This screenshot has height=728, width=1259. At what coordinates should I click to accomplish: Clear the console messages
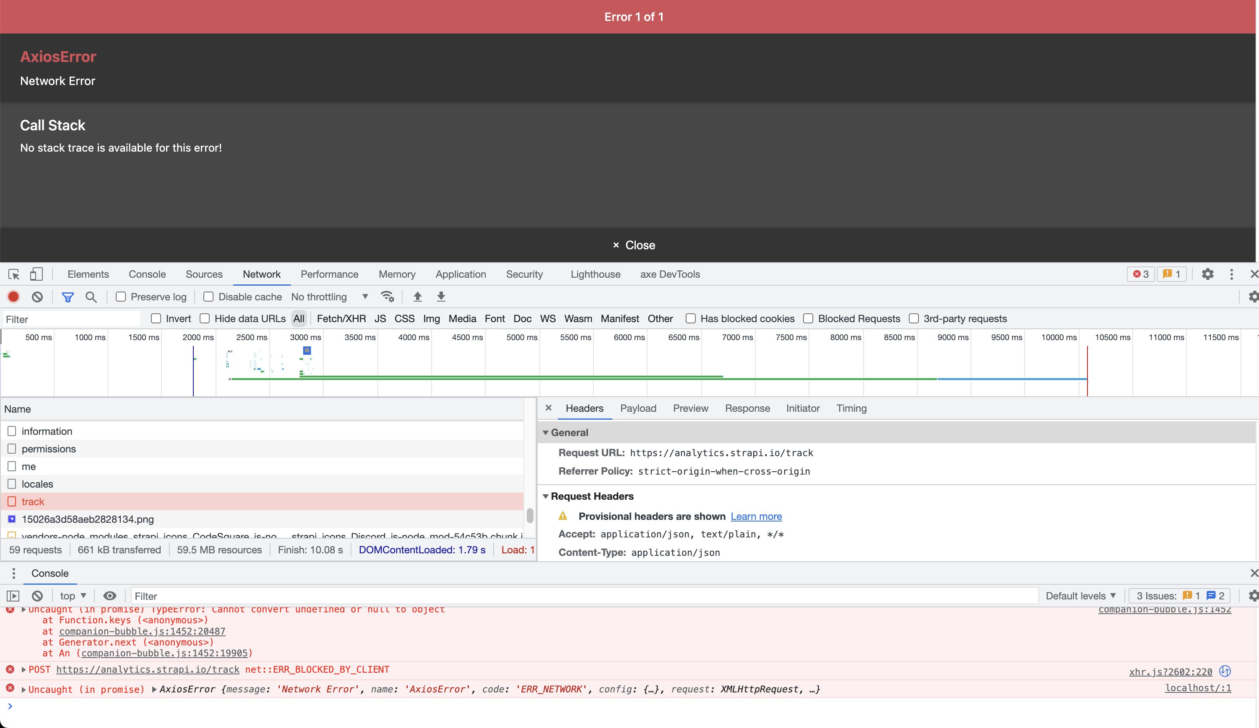(x=37, y=595)
